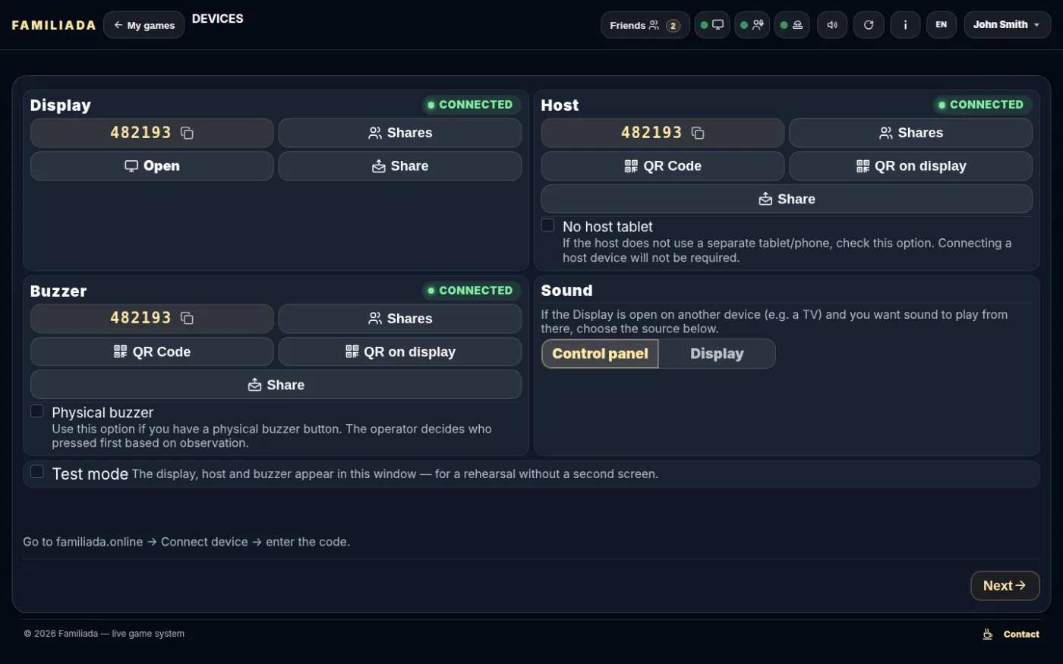Viewport: 1063px width, 664px height.
Task: Open the John Smith account dropdown
Action: pos(1007,25)
